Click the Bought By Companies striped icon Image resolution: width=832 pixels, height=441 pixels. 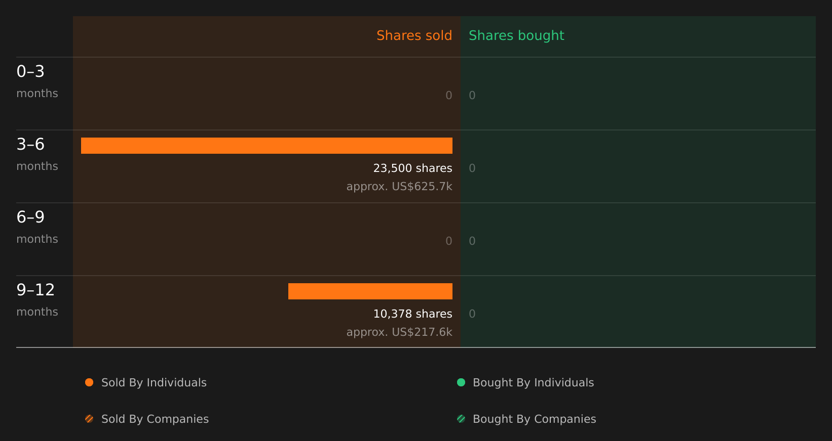461,419
